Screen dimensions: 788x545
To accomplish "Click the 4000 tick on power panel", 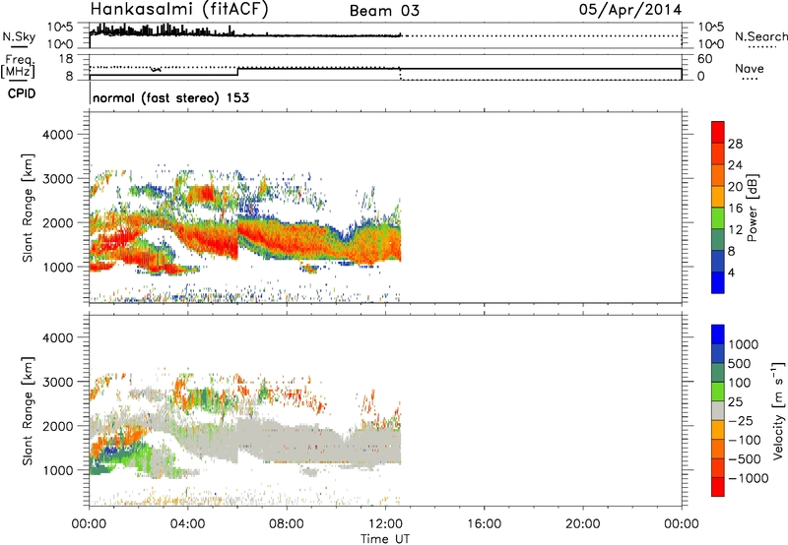I will pyautogui.click(x=58, y=135).
